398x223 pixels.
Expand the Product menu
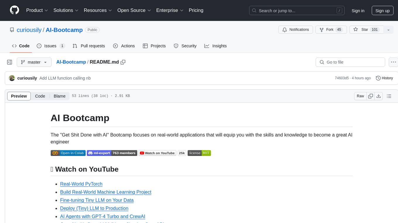pos(37,10)
